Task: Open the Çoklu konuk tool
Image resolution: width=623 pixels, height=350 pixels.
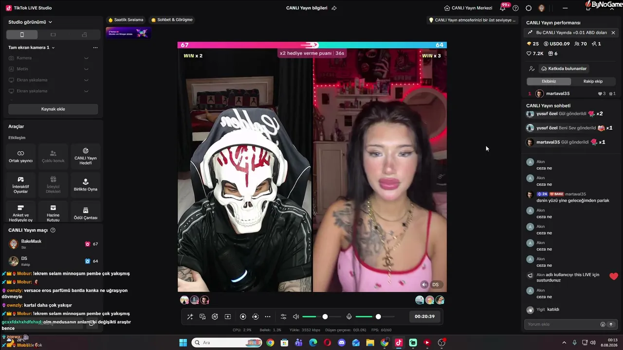Action: (x=53, y=156)
